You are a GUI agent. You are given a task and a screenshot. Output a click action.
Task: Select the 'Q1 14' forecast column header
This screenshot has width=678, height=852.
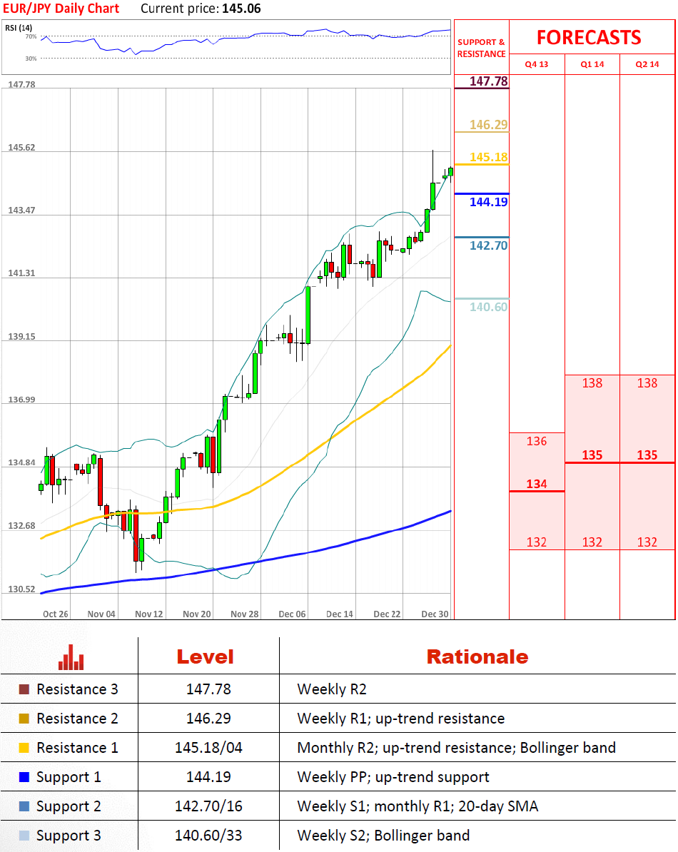pyautogui.click(x=592, y=64)
